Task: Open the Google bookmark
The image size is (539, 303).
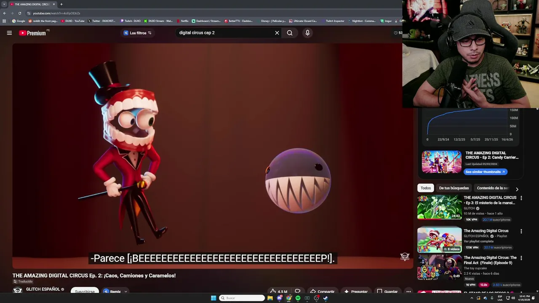Action: (19, 21)
